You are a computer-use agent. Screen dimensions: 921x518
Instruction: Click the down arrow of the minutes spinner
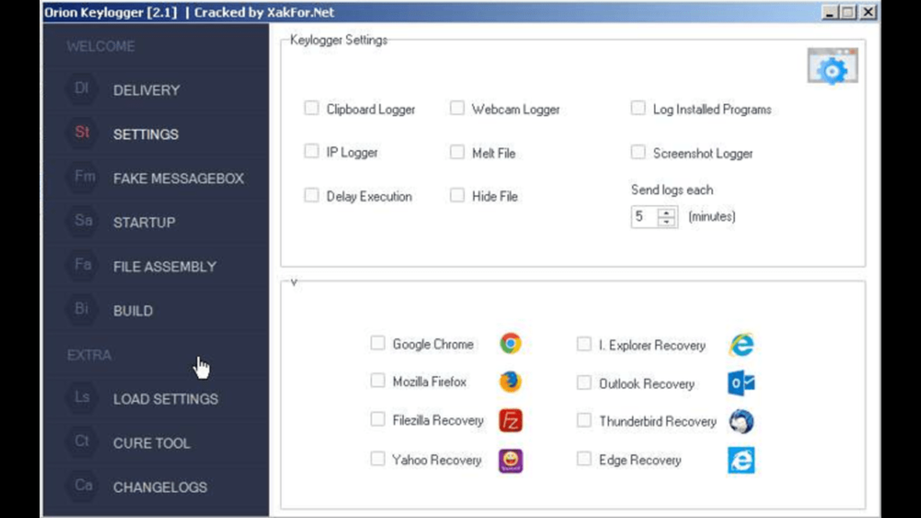pyautogui.click(x=666, y=221)
